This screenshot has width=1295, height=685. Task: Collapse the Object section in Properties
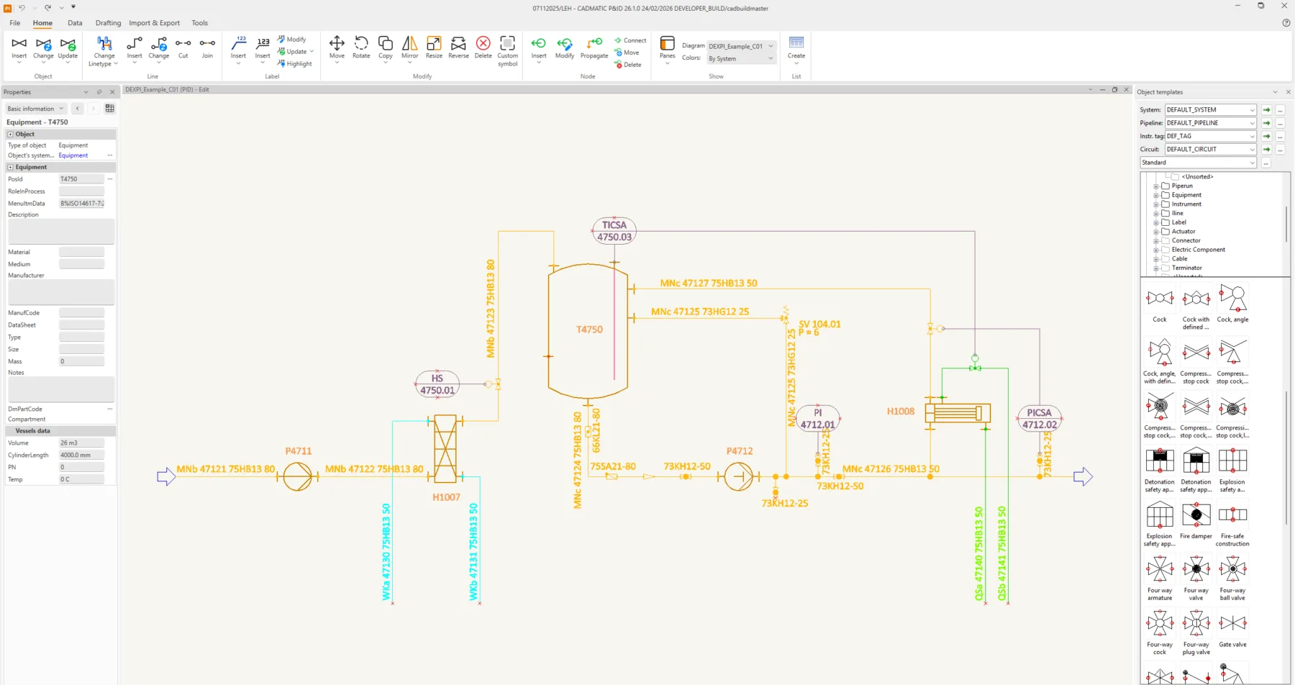tap(10, 135)
